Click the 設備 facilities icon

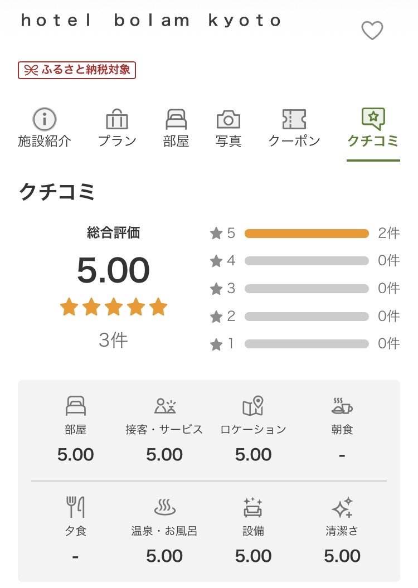coord(253,507)
